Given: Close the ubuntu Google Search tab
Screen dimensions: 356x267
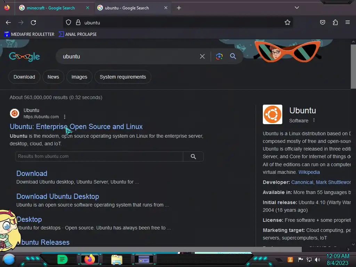Looking at the screenshot, I should pyautogui.click(x=166, y=8).
